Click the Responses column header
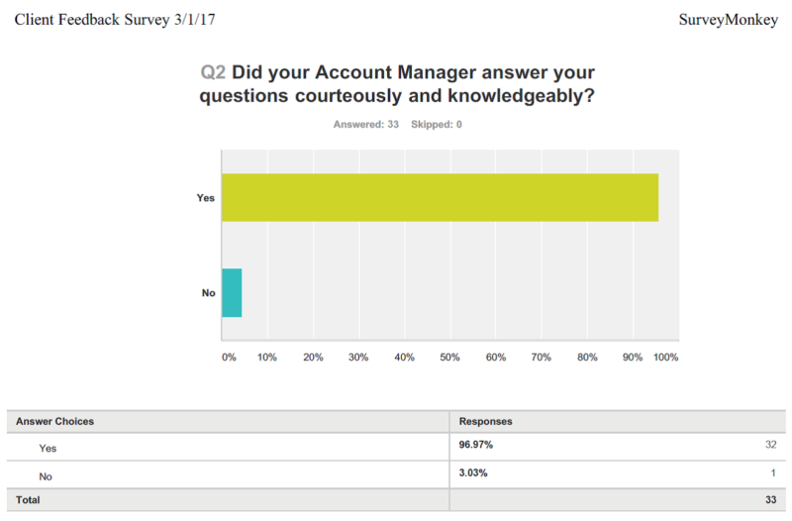This screenshot has height=521, width=792. point(485,421)
